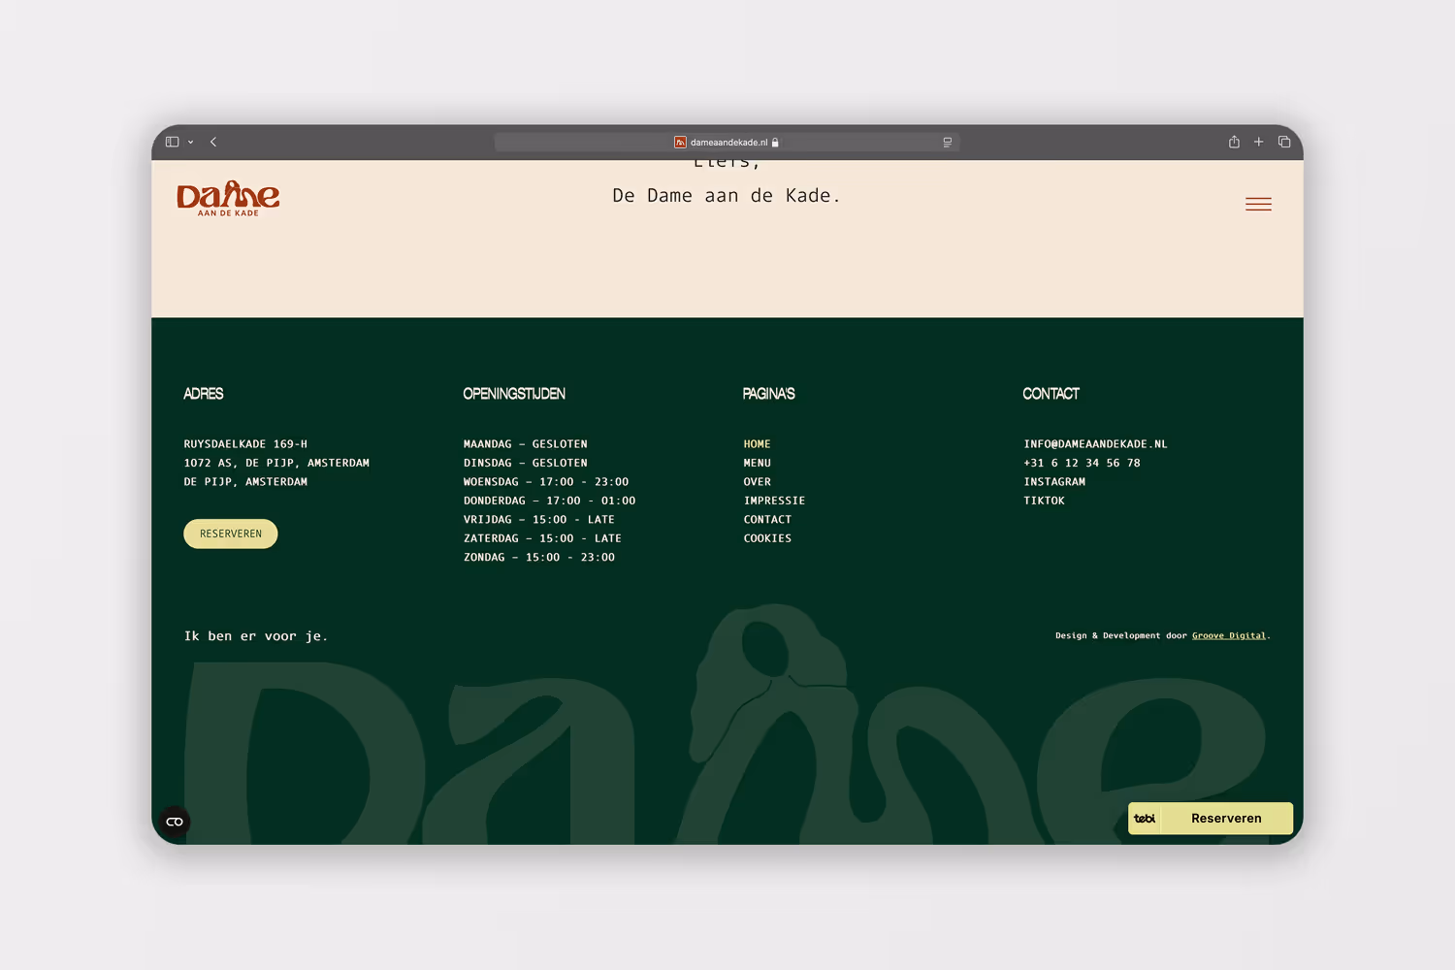Open the COOKIES page link
The height and width of the screenshot is (970, 1455).
(767, 538)
